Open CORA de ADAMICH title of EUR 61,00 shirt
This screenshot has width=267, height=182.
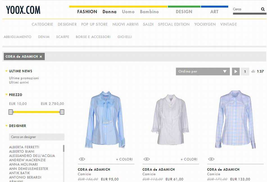pyautogui.click(x=159, y=169)
